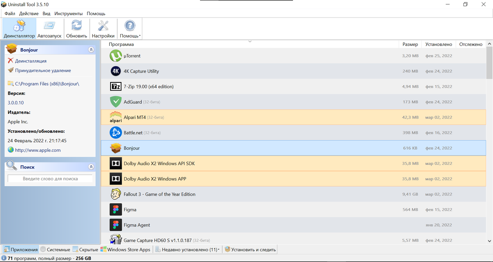Click the 9,41 GB size for Fallout 3
Viewport: 493px width, 262px height.
point(410,194)
